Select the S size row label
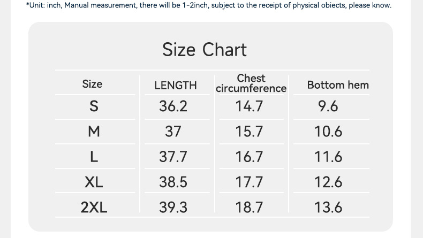The width and height of the screenshot is (423, 238). click(x=94, y=106)
